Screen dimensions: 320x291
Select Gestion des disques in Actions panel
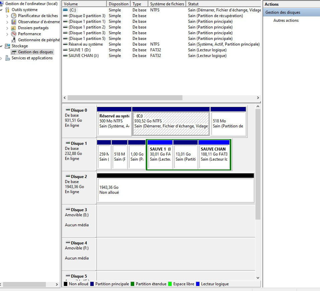click(283, 12)
